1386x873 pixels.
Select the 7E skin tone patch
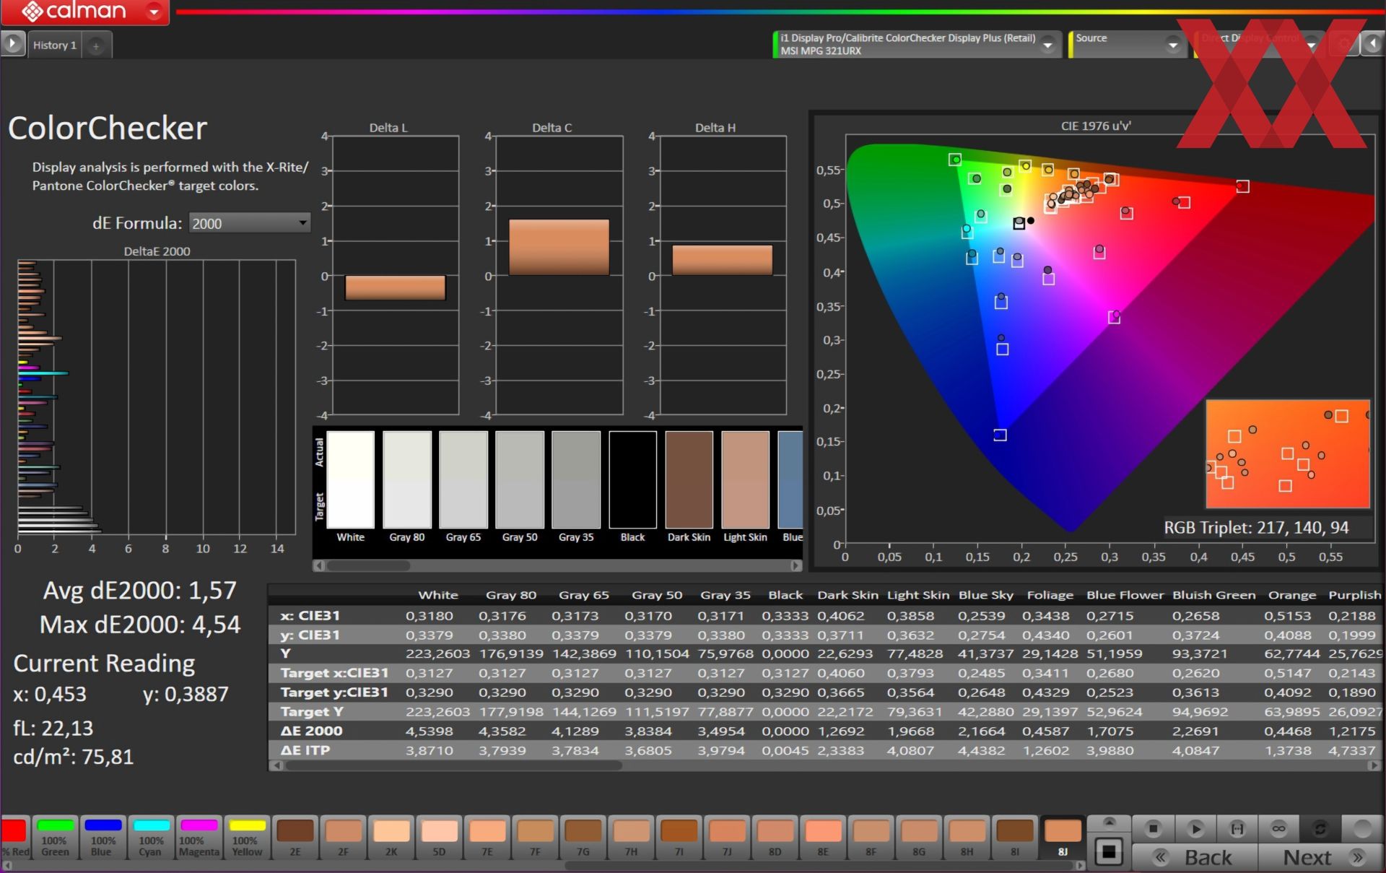click(487, 838)
